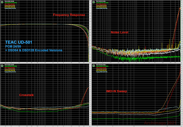Select orange Topping D90SE [DSD64] legend in Frequency Response
The image size is (183, 127).
tap(10, 5)
